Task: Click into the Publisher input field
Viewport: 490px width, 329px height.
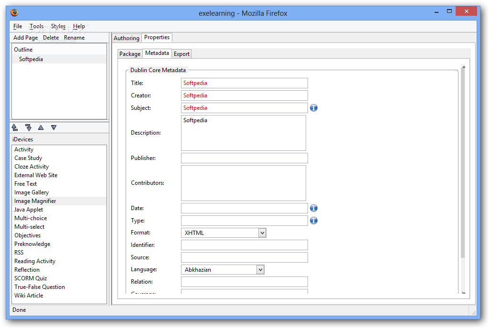Action: (245, 158)
